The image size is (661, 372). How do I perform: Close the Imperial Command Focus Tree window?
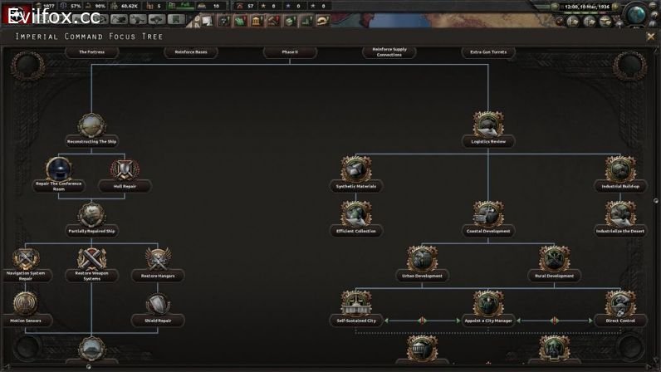click(x=650, y=37)
